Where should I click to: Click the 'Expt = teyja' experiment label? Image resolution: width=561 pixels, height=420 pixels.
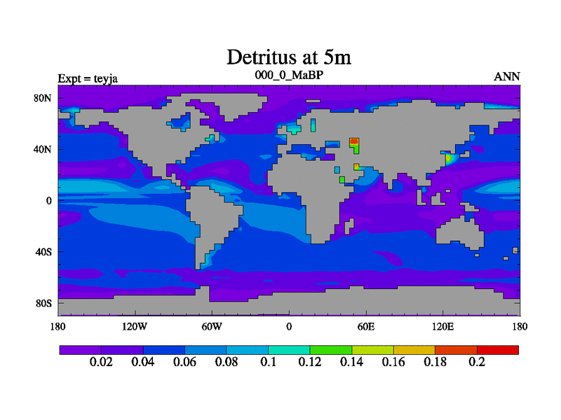tap(88, 78)
